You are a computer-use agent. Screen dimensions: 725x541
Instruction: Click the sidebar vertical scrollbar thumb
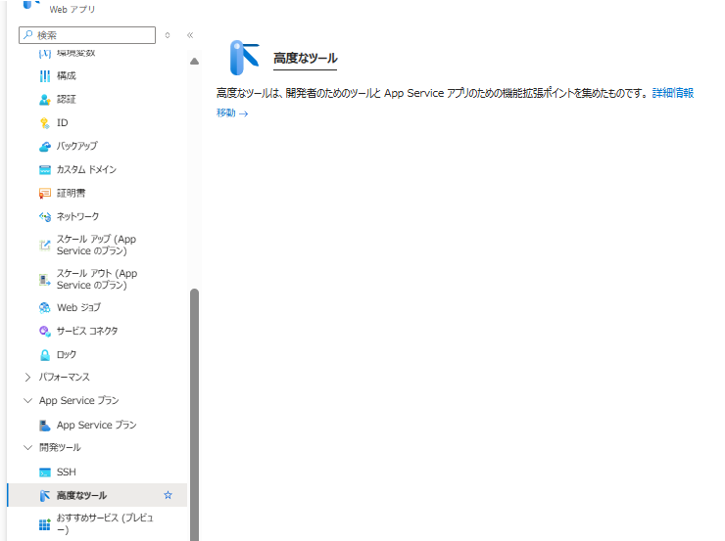point(195,415)
